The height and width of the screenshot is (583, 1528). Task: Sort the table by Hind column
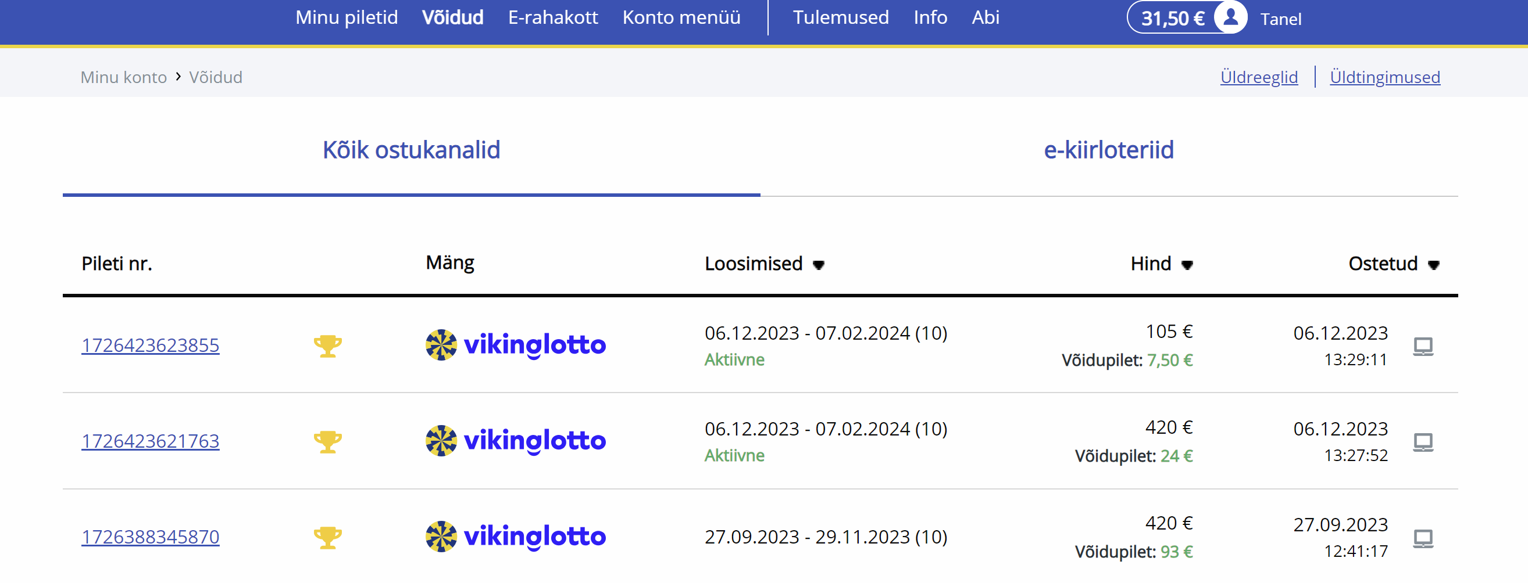[1161, 264]
